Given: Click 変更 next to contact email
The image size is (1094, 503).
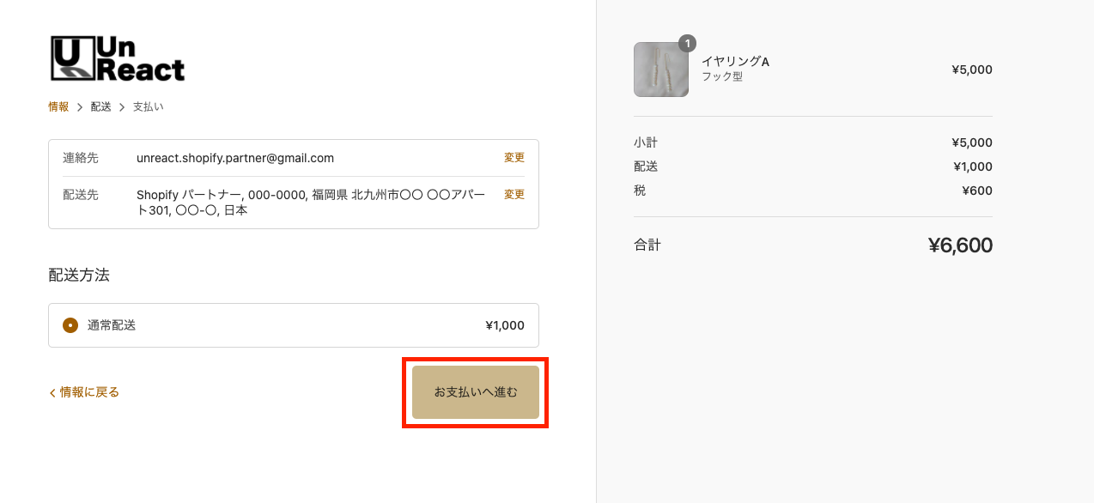Looking at the screenshot, I should pyautogui.click(x=514, y=158).
